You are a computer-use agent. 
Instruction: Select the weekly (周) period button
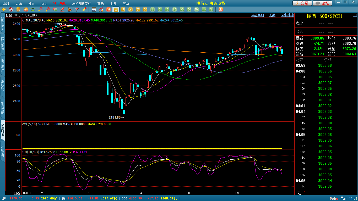click(x=123, y=9)
